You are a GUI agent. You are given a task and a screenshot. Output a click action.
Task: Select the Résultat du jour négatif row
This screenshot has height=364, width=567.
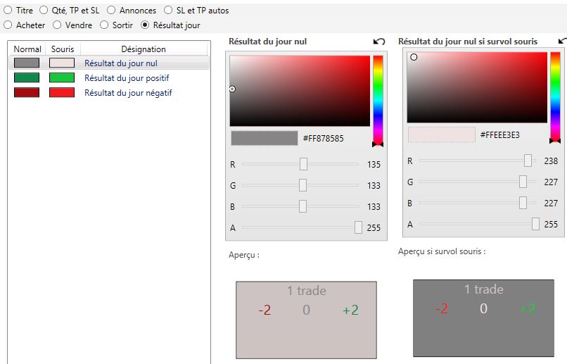[128, 92]
